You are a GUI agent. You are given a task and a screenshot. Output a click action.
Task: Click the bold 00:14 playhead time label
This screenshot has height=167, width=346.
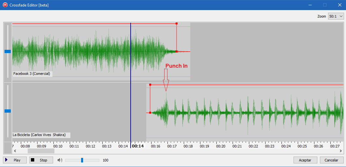coord(138,146)
